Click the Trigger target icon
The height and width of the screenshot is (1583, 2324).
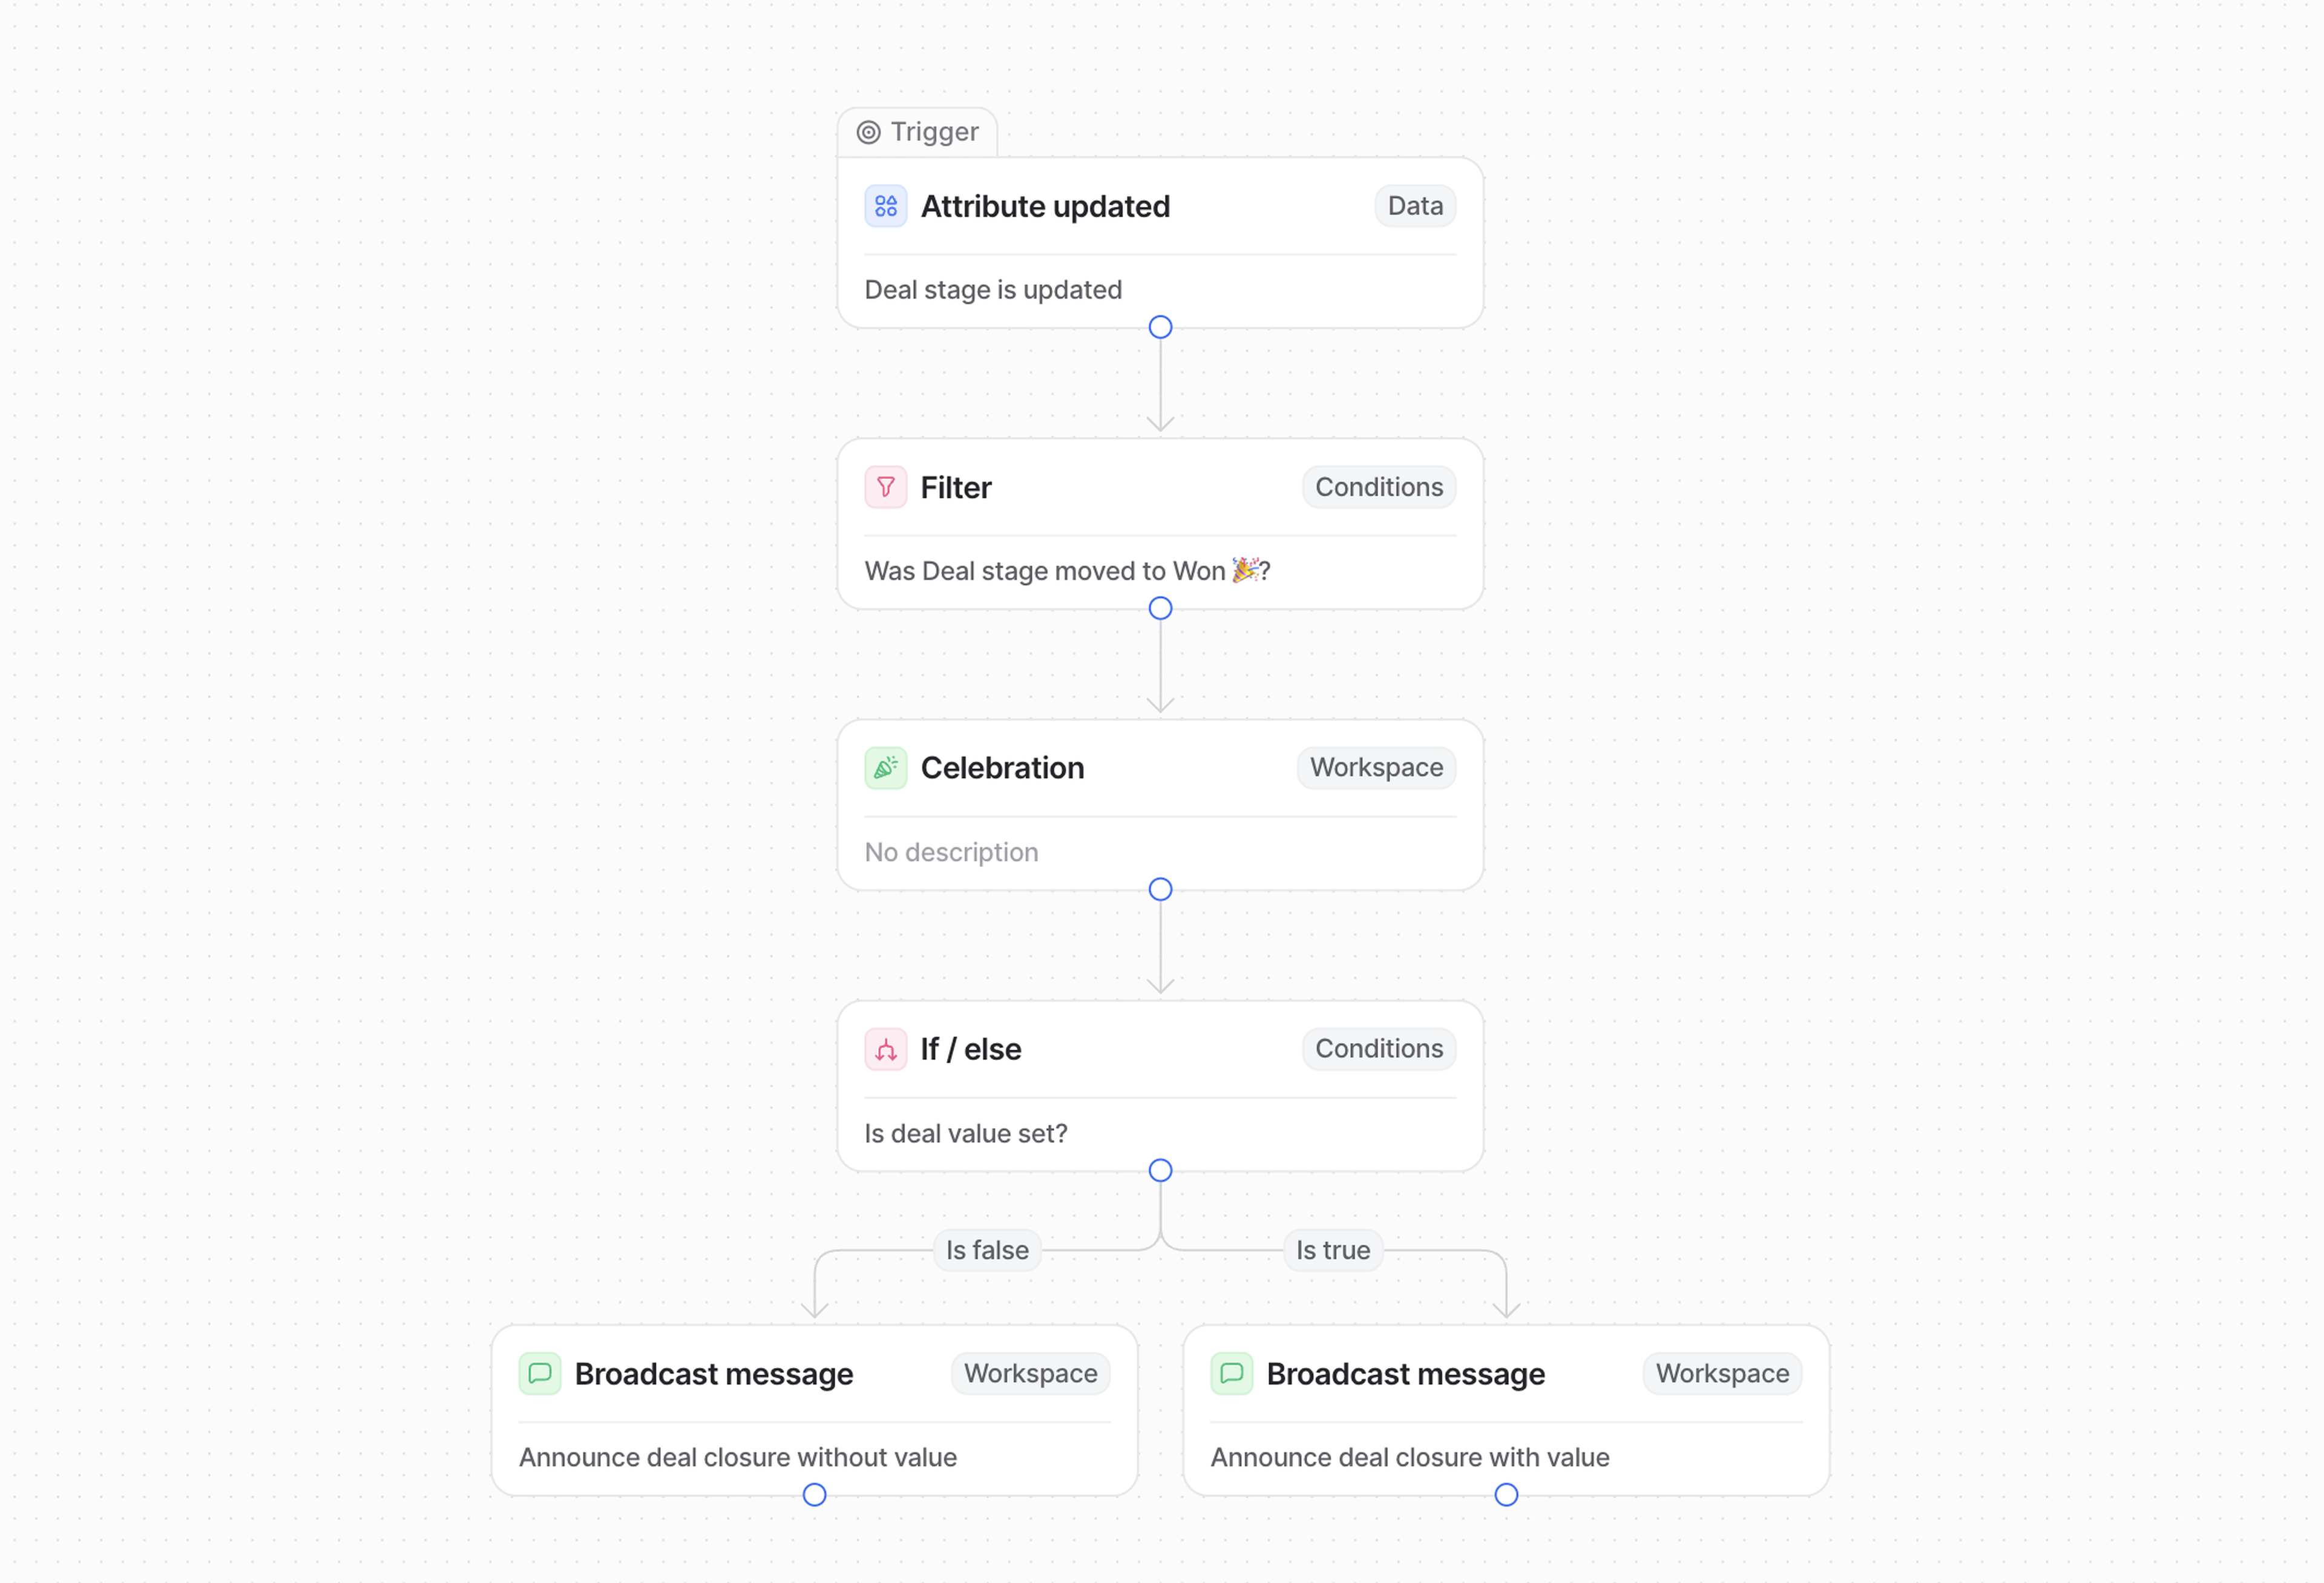pos(868,132)
